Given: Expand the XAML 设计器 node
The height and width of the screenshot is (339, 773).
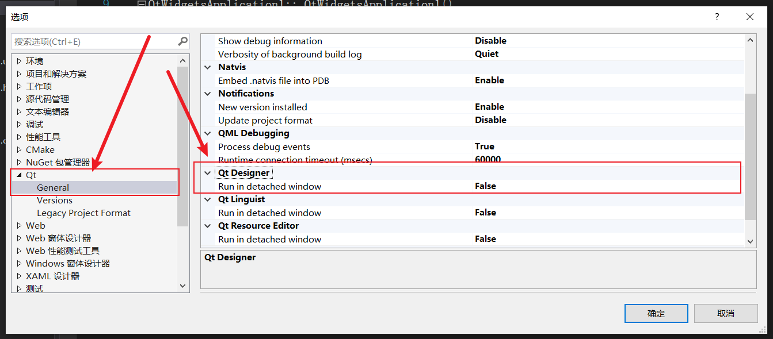Looking at the screenshot, I should 19,276.
